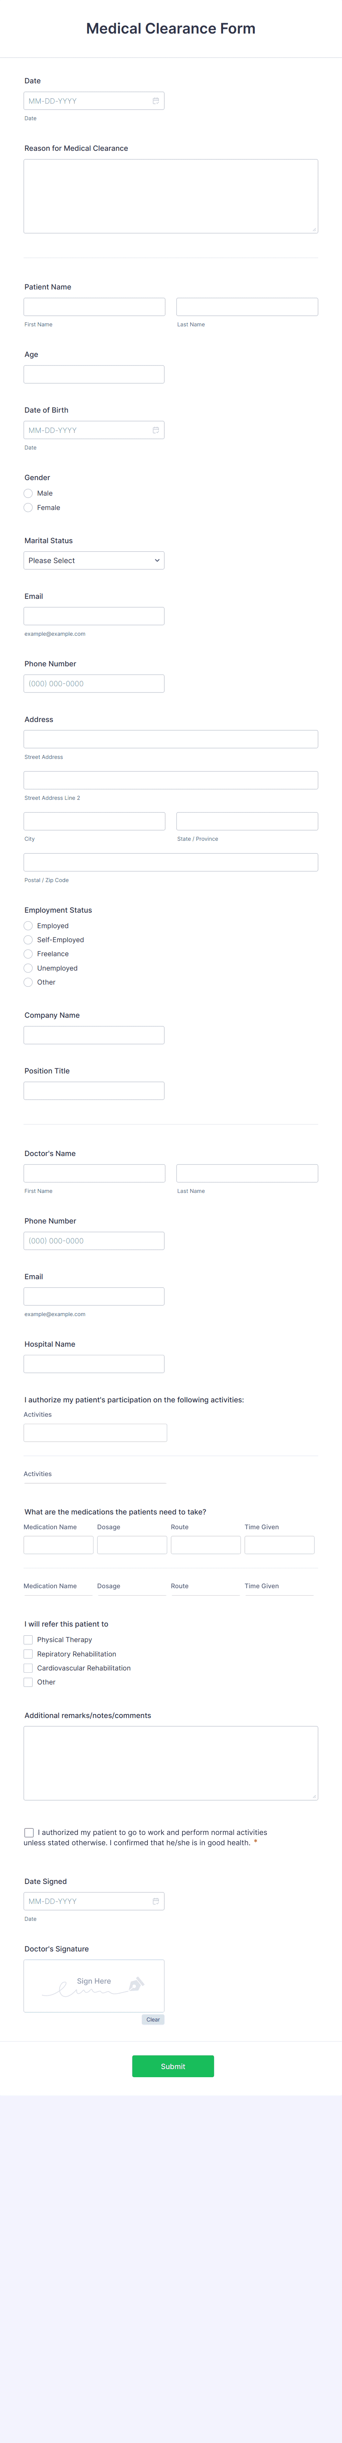The image size is (342, 2443).
Task: Select the Male gender option
Action: coord(28,493)
